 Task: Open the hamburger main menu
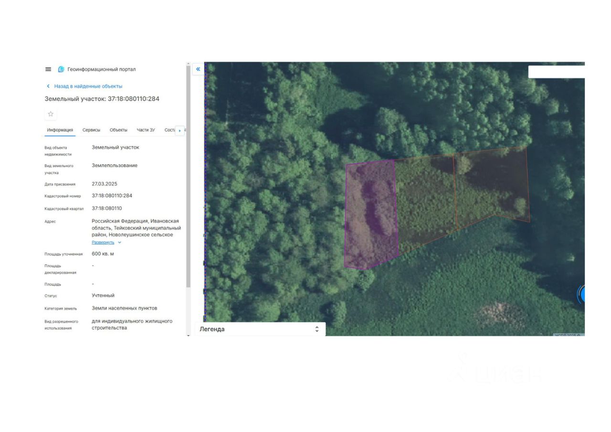click(x=48, y=69)
